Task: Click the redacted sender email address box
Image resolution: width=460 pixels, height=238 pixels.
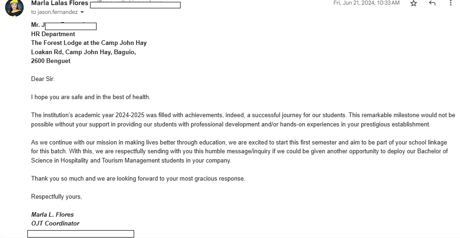Action: point(135,5)
